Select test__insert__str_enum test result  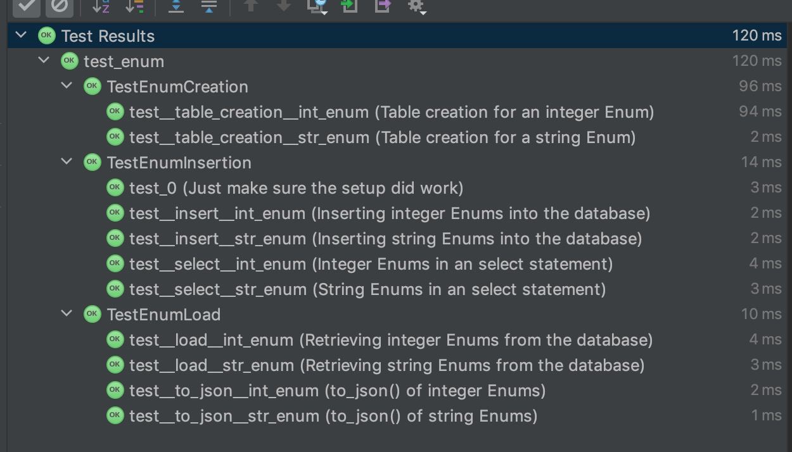click(217, 239)
